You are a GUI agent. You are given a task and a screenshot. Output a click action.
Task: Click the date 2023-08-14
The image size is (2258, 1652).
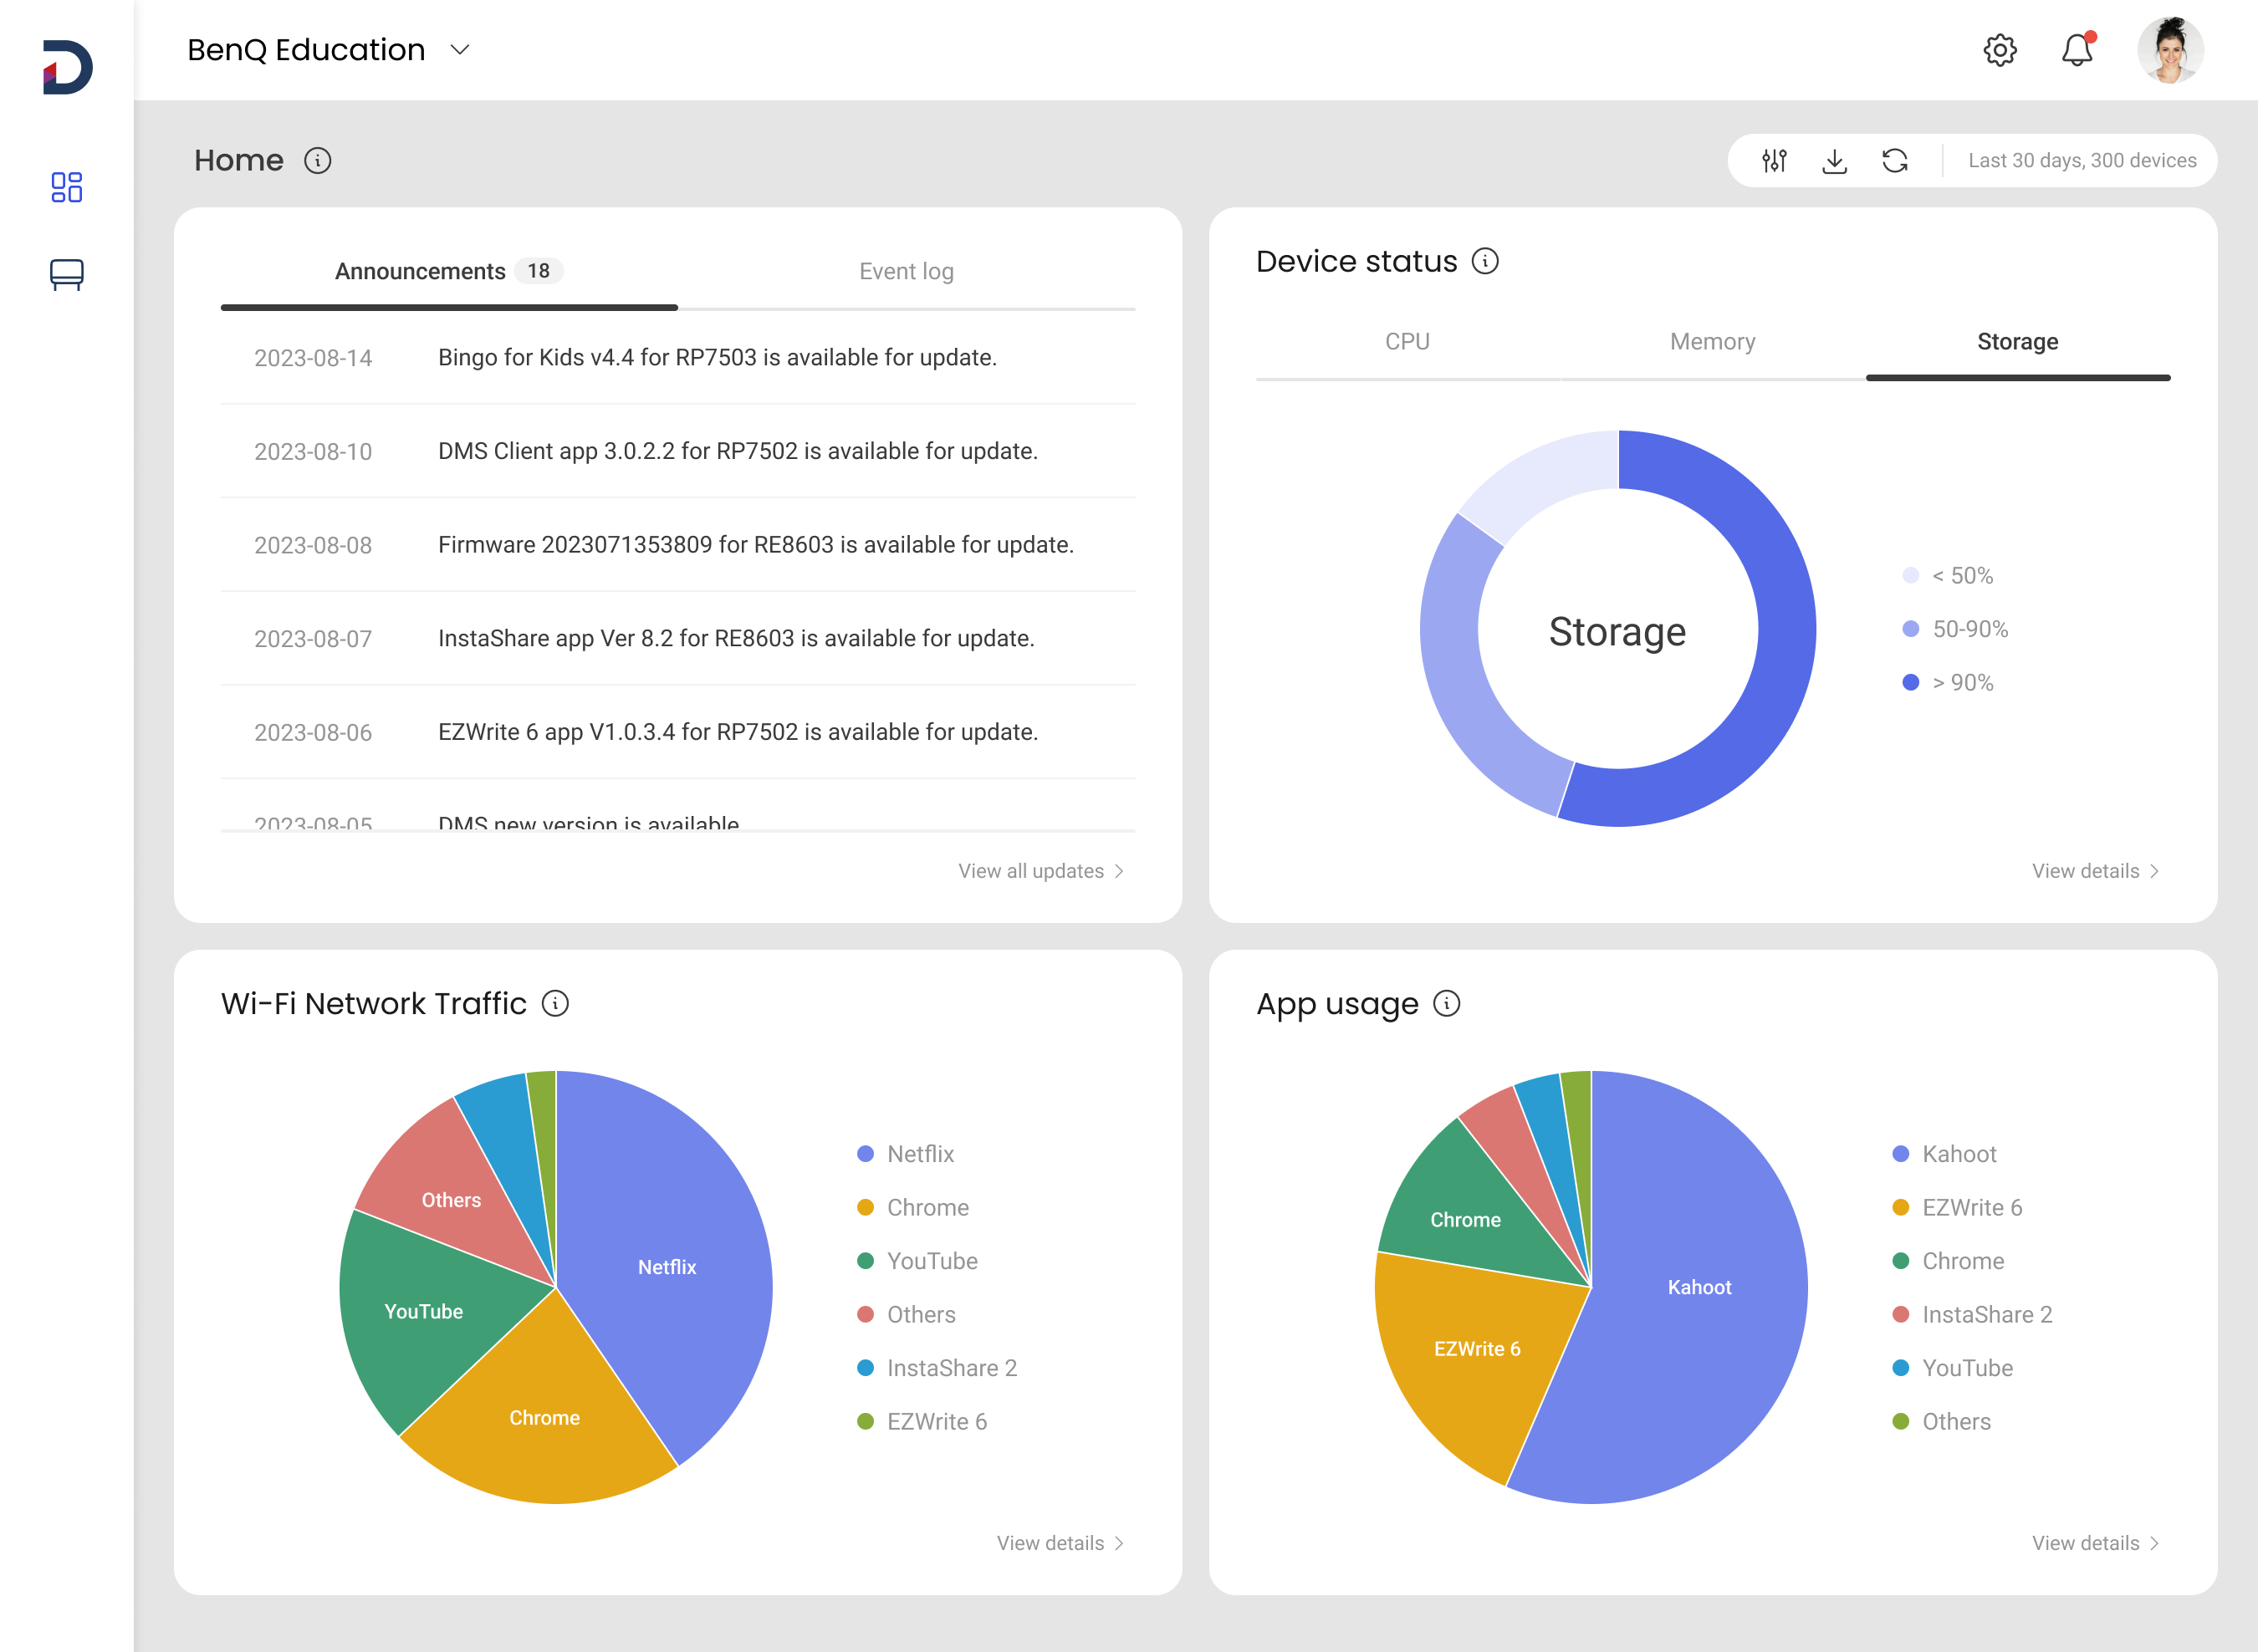coord(313,358)
